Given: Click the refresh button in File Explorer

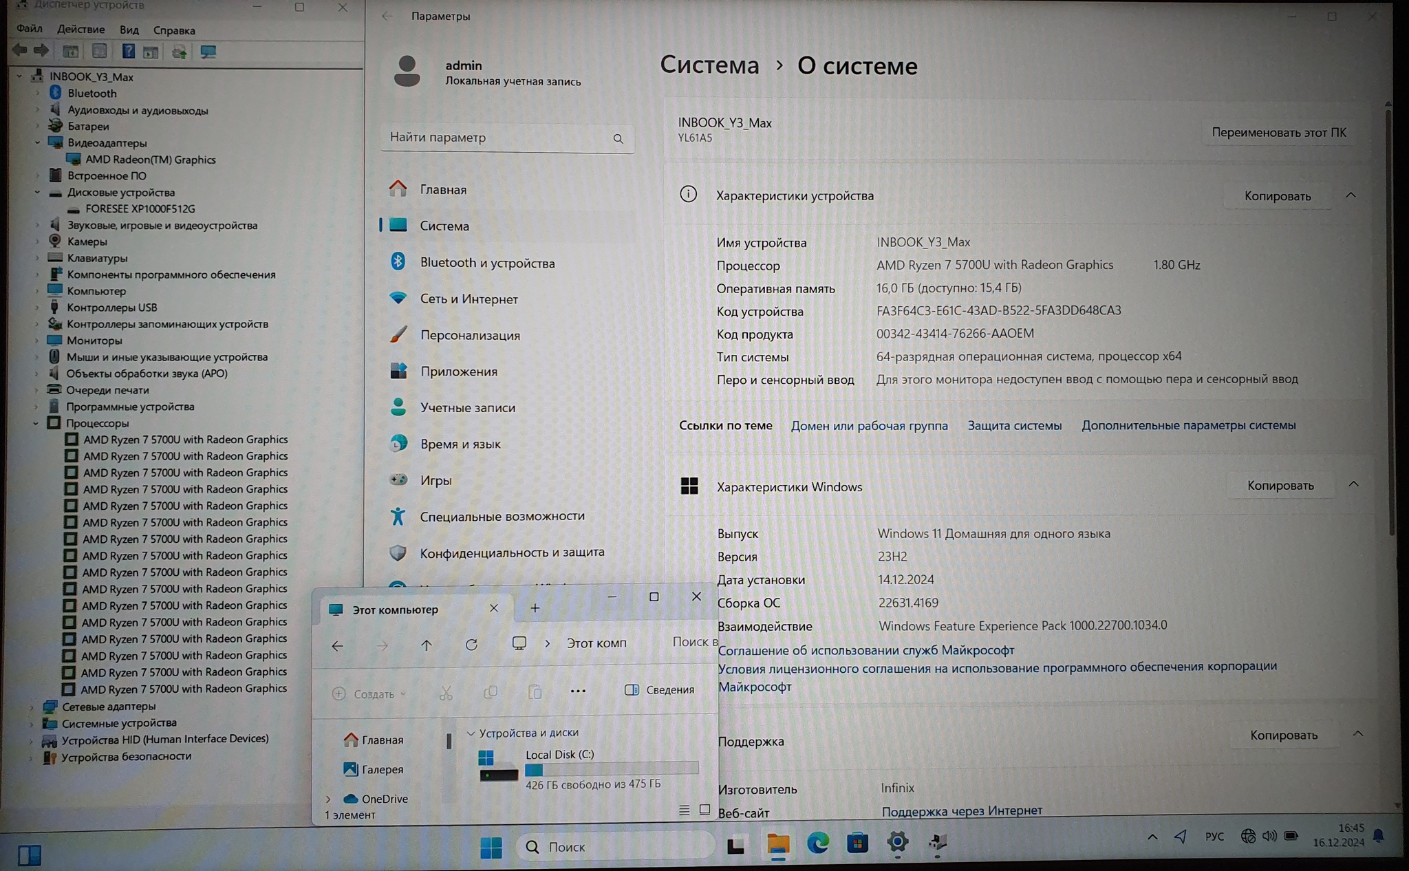Looking at the screenshot, I should point(471,645).
